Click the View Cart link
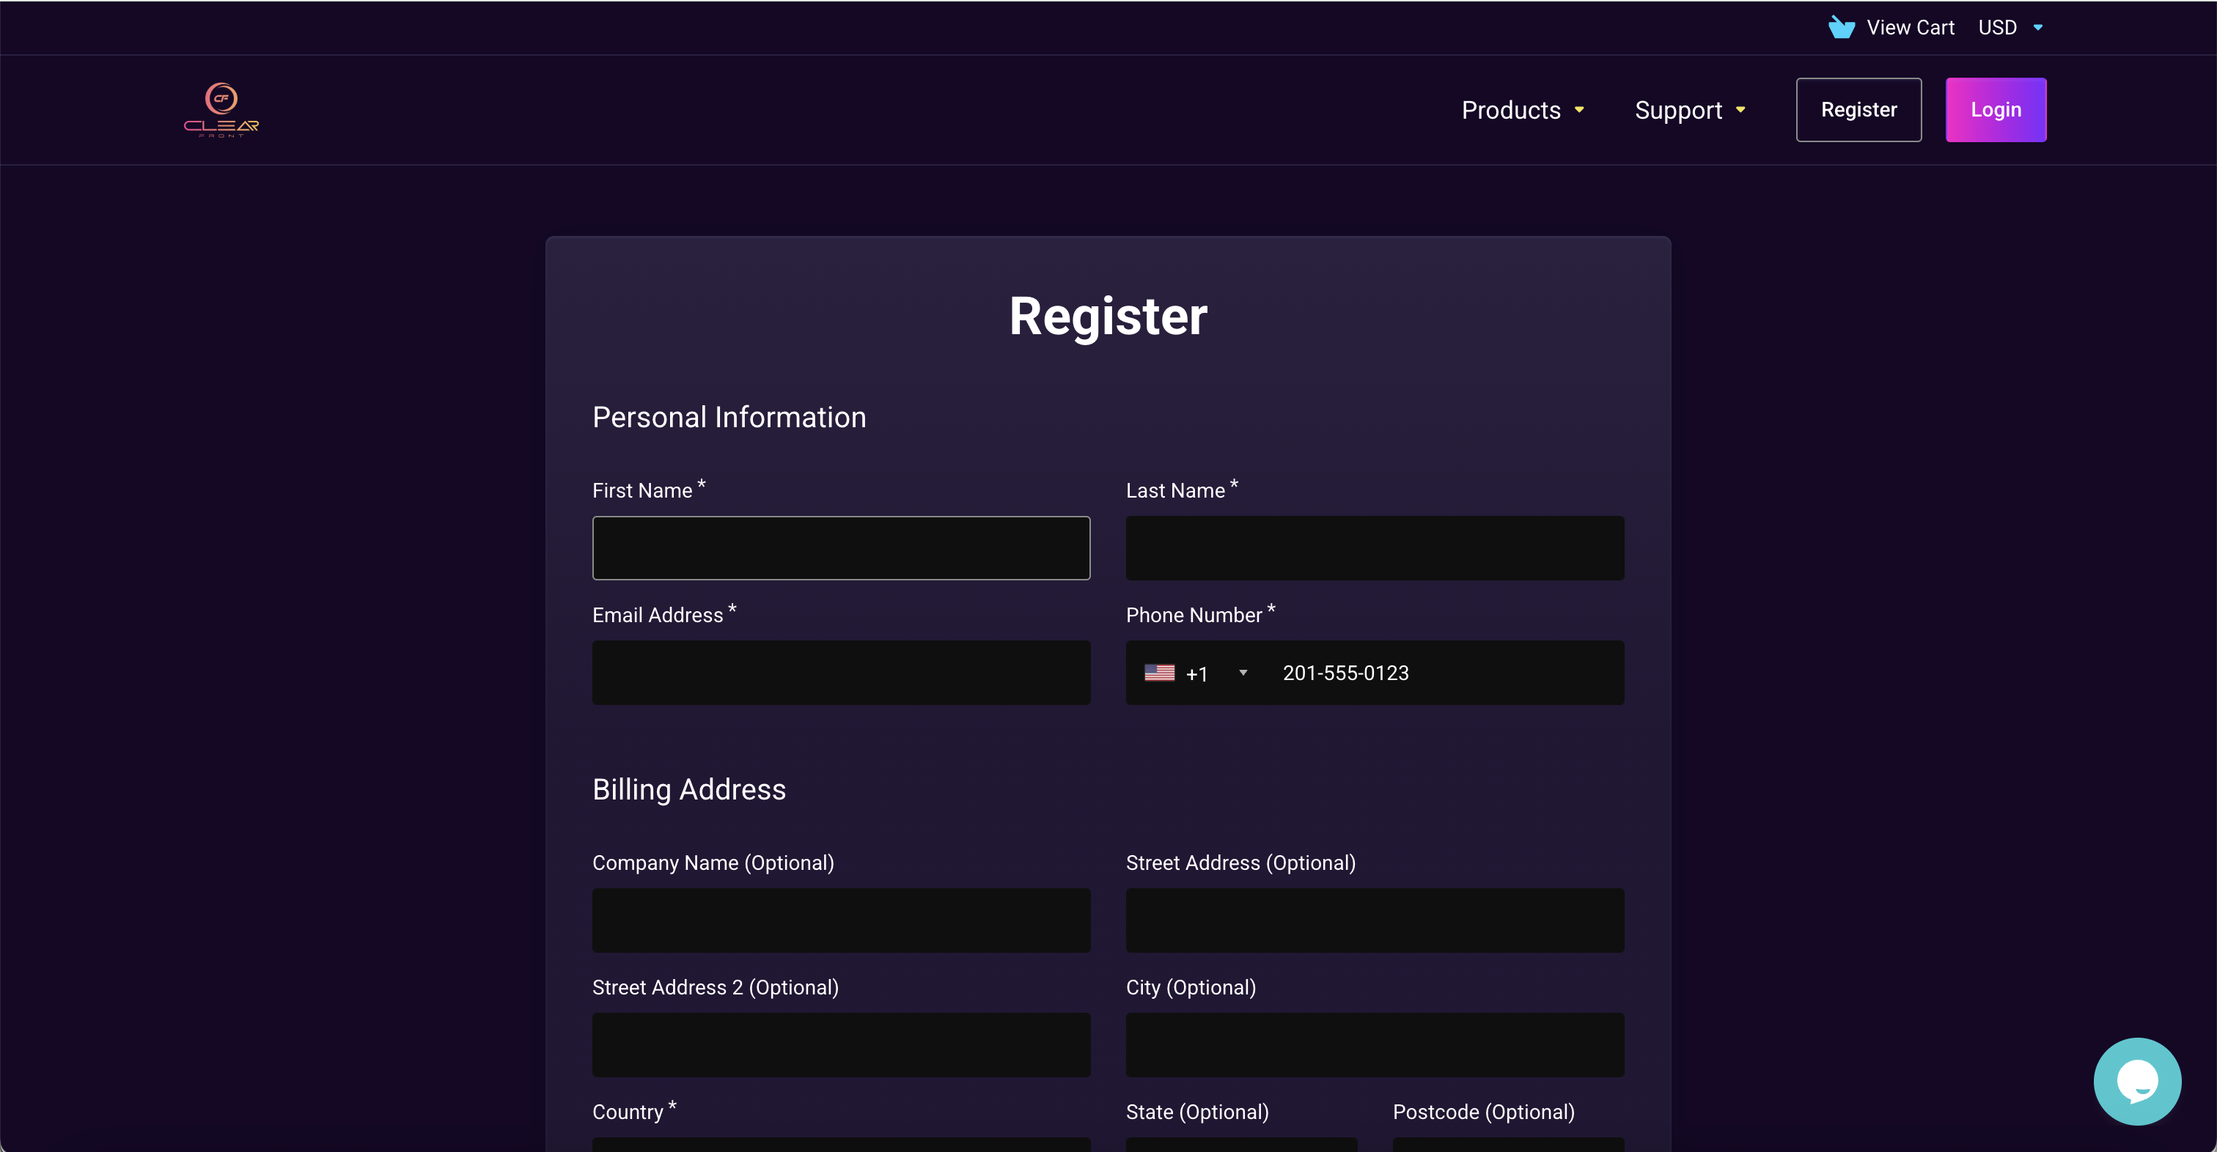The width and height of the screenshot is (2217, 1152). pos(1910,28)
